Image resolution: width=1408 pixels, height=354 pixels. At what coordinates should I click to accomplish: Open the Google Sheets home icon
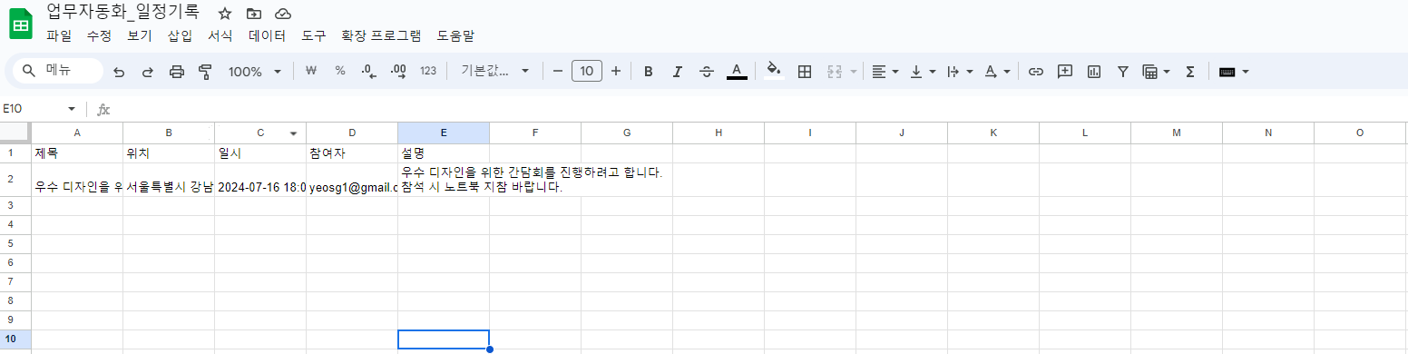(x=20, y=24)
